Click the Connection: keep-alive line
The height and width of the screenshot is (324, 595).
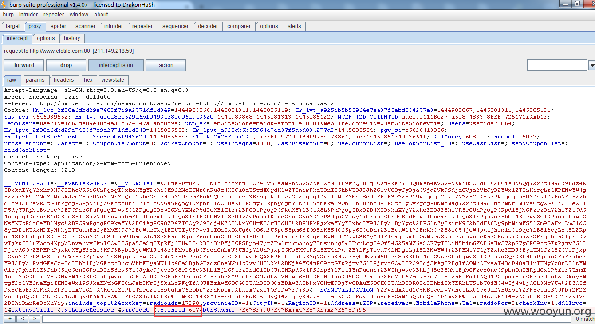(x=43, y=157)
